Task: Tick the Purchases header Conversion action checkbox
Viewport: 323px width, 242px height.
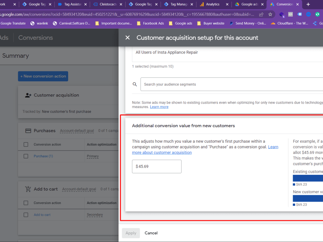Action: click(x=26, y=145)
